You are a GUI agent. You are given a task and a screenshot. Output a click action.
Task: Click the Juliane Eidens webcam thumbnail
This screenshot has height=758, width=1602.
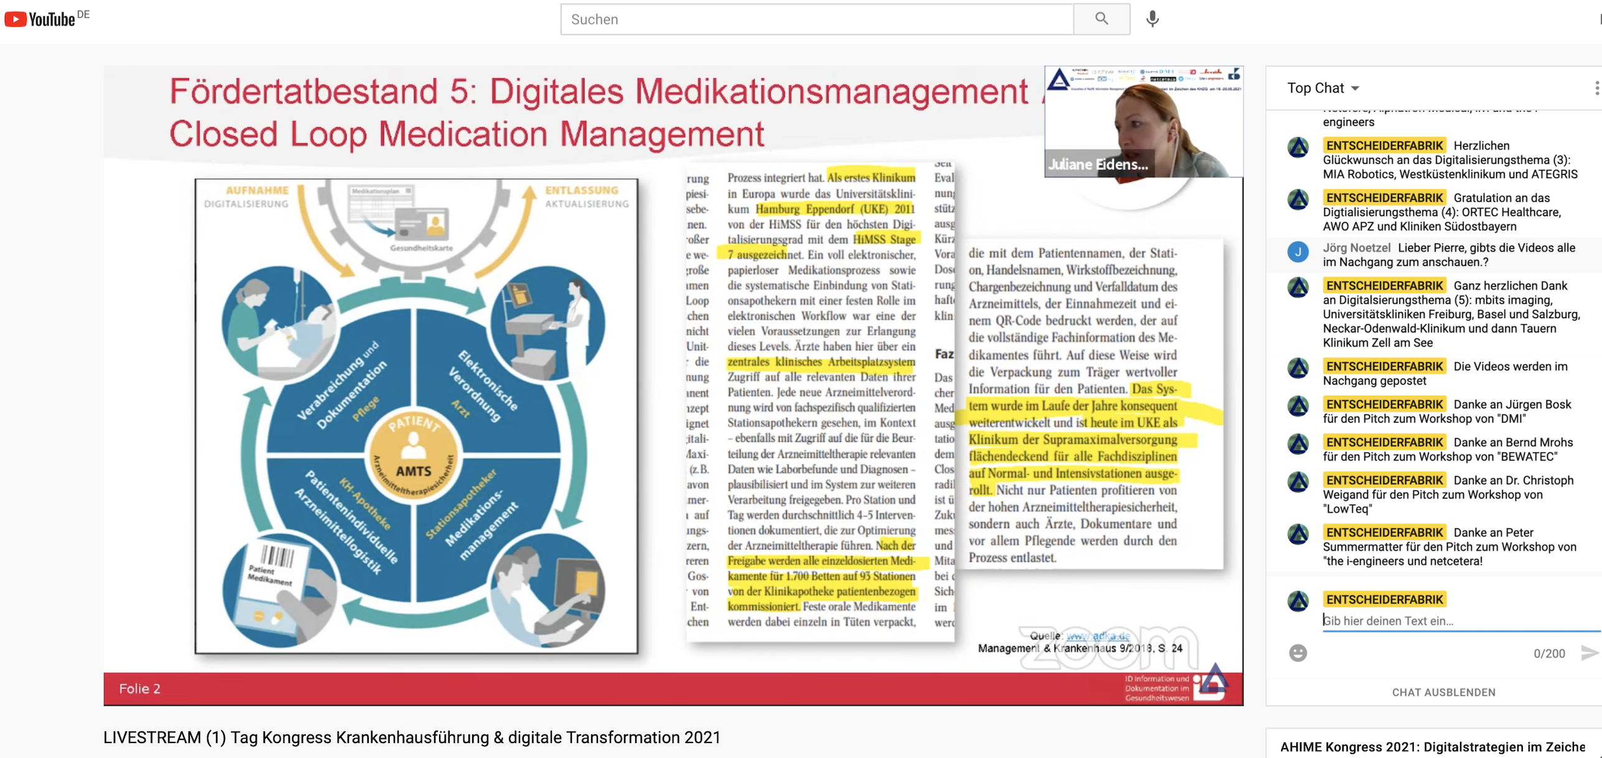[1144, 122]
